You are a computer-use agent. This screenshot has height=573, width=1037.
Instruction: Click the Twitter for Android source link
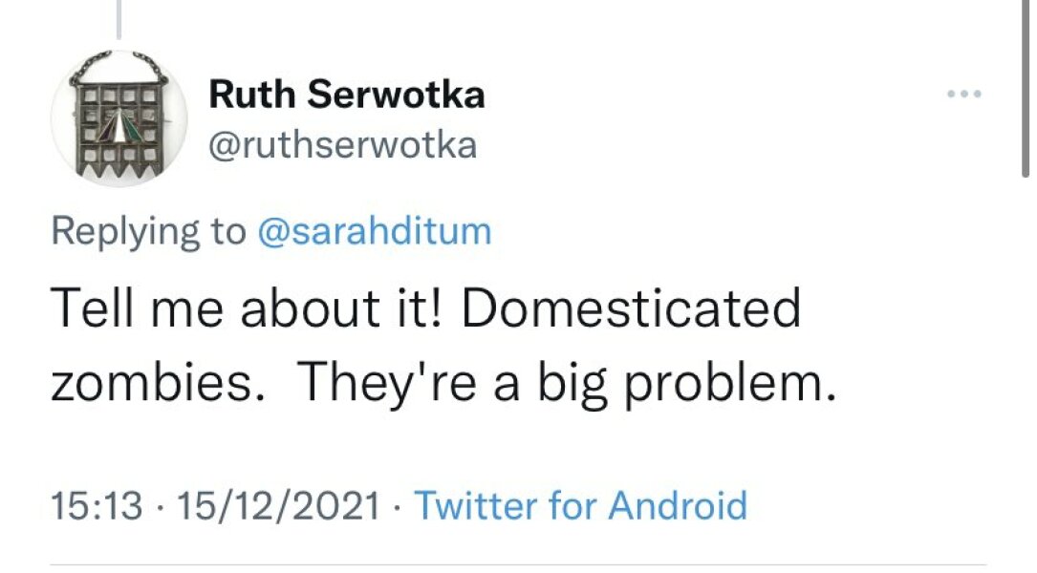point(580,504)
